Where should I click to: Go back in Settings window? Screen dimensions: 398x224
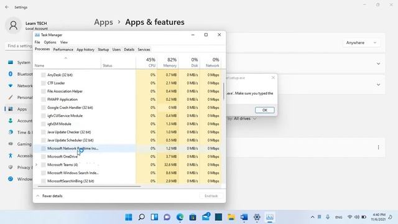coord(7,7)
